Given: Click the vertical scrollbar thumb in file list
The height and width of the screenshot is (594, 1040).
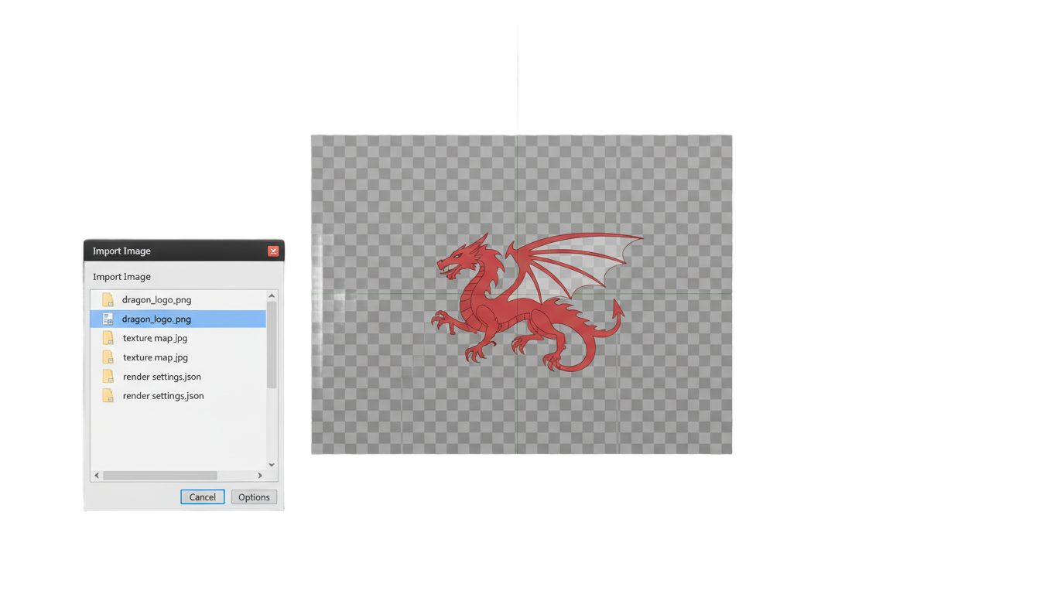Looking at the screenshot, I should 272,344.
